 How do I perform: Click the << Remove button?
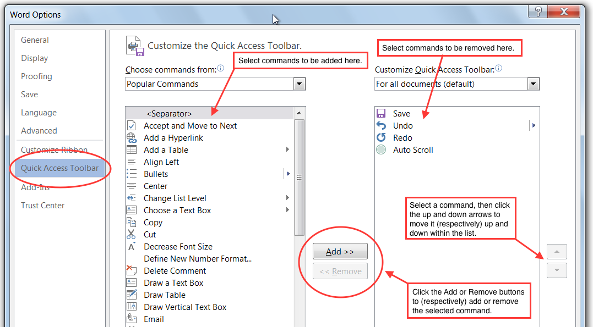pos(340,271)
